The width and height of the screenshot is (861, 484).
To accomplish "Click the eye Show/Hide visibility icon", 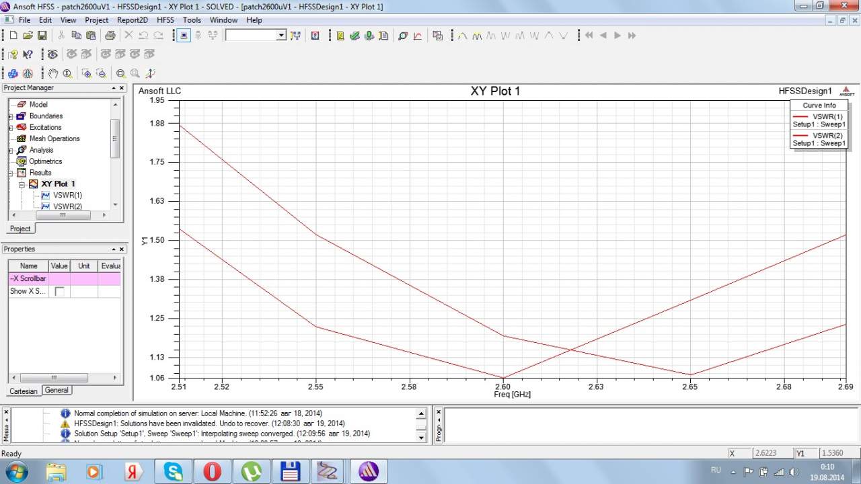I will point(52,54).
